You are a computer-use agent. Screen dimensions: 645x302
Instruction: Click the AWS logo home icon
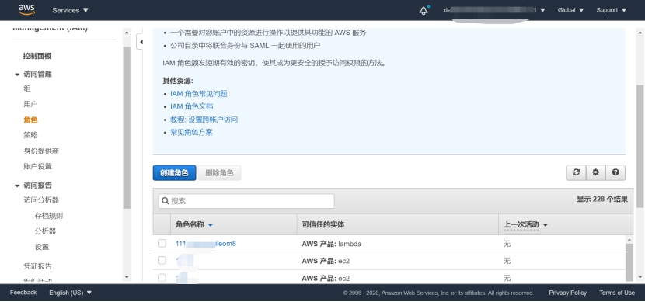tap(26, 10)
